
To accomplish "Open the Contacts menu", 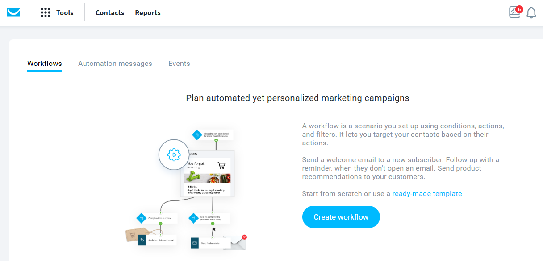I will click(x=109, y=13).
